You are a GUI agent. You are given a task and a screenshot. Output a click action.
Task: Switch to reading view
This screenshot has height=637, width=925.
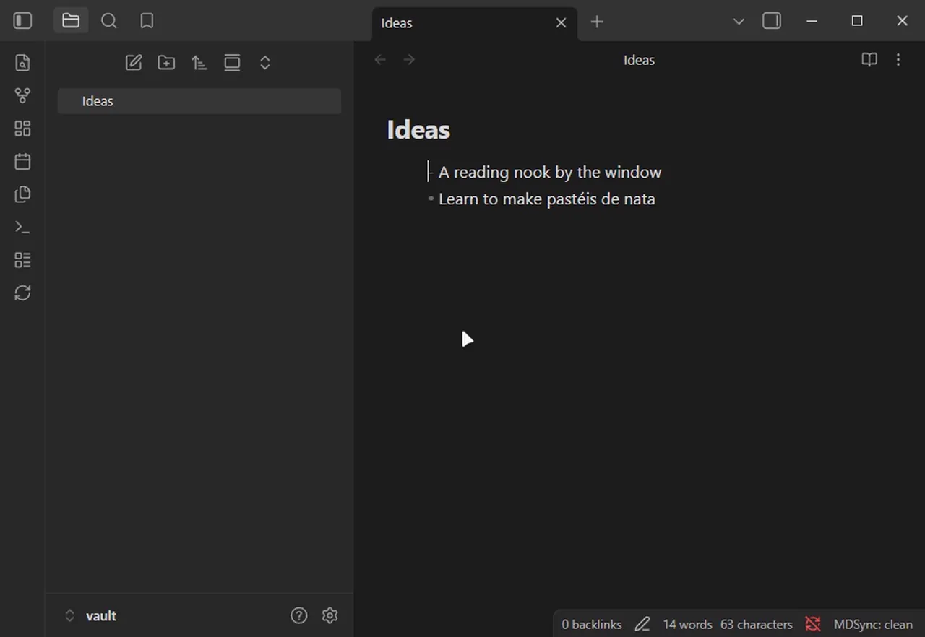click(869, 60)
